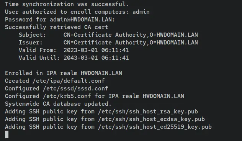
Task: Click the 'Valid Until:' label
Action: (39, 58)
